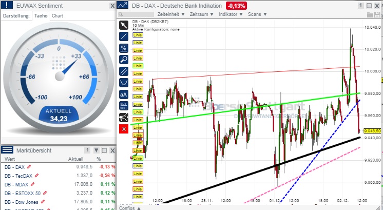
Task: Click the chart window trend icon
Action: point(123,5)
